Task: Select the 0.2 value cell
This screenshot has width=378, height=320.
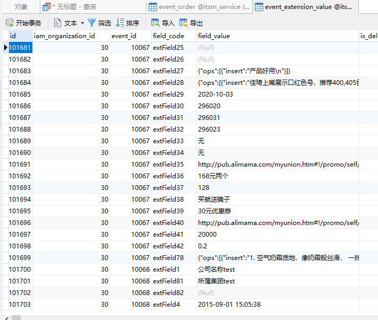Action: (x=278, y=246)
